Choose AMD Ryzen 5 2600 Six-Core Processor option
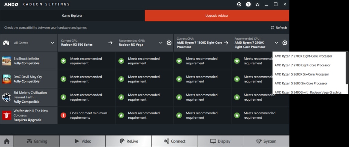Viewport: 349px width, 147px height. click(309, 83)
